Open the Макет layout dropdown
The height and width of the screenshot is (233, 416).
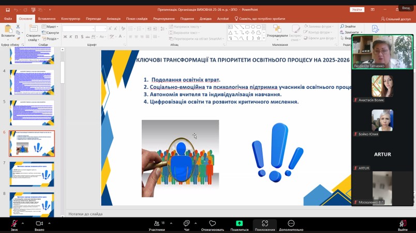(51, 26)
